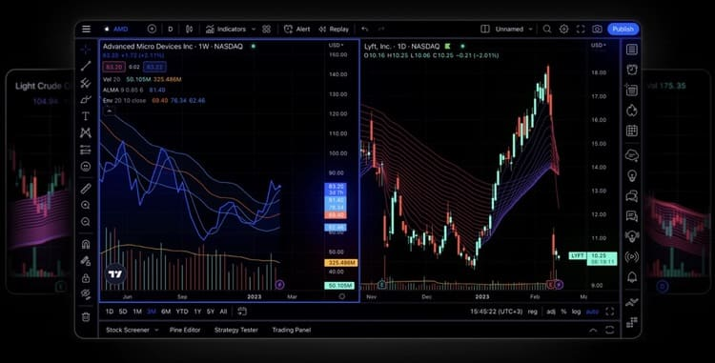The height and width of the screenshot is (363, 715).
Task: Undo the last chart action
Action: 365,30
